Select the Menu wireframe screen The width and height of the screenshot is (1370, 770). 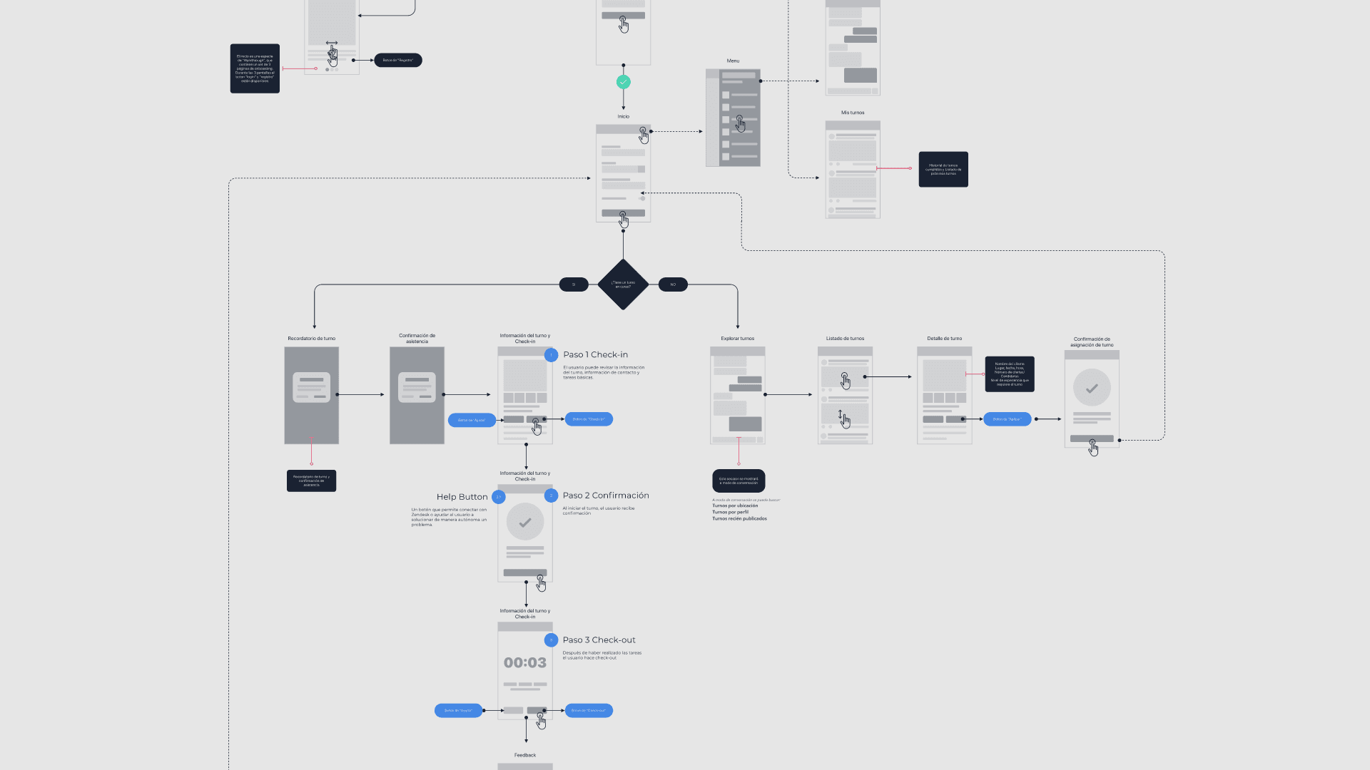[x=733, y=118]
